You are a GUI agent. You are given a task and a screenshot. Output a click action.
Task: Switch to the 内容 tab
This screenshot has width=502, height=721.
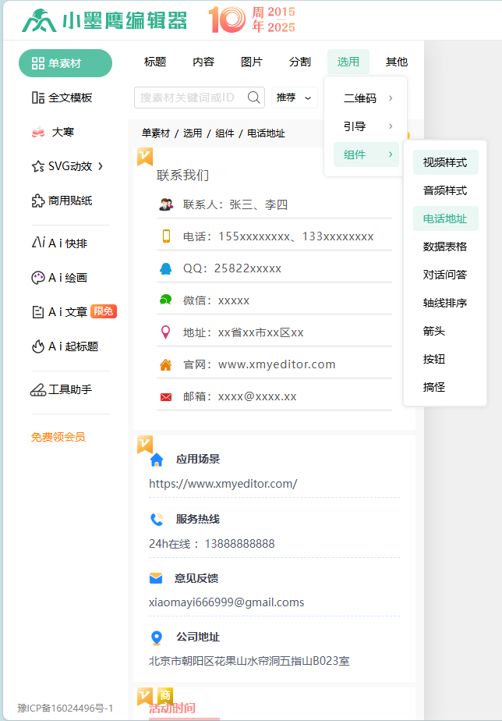tap(203, 62)
